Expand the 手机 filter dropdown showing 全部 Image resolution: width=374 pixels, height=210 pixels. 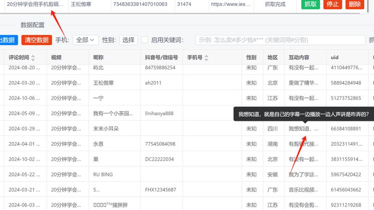[x=85, y=40]
